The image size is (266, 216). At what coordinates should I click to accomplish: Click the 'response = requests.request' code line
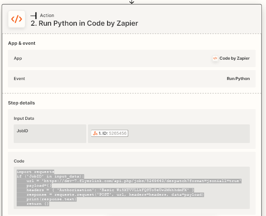pos(115,194)
